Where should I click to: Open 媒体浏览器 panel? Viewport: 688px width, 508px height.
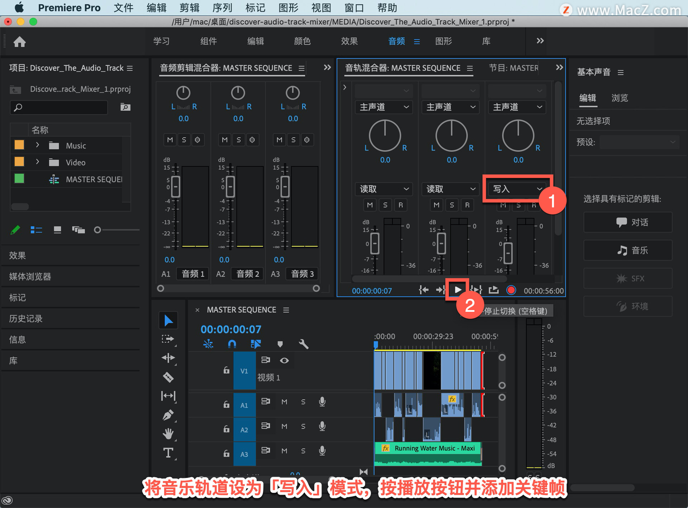click(30, 276)
